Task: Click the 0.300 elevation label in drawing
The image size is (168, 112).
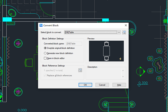Action: click(143, 83)
